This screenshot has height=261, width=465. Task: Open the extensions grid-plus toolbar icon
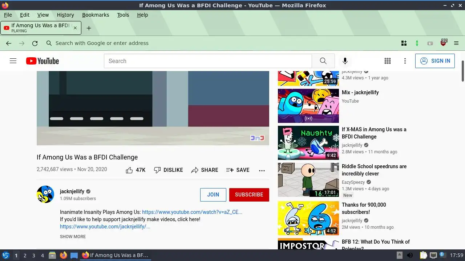coord(404,43)
